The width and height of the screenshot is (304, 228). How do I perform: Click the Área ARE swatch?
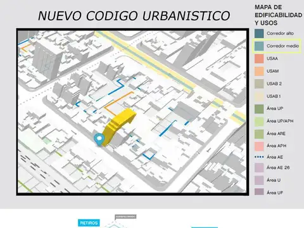tap(259, 134)
